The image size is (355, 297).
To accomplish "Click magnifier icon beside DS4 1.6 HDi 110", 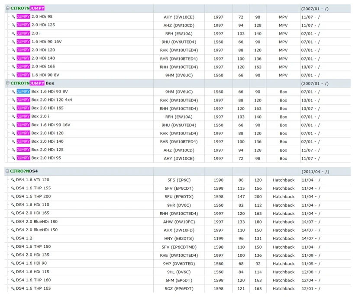I will 13,205.
